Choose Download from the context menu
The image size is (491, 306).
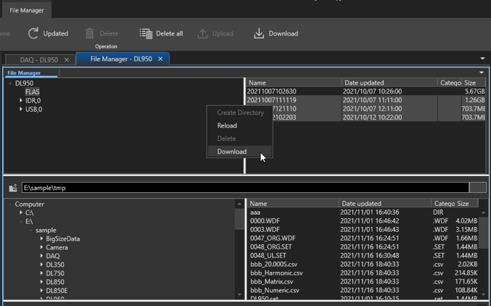(x=232, y=152)
